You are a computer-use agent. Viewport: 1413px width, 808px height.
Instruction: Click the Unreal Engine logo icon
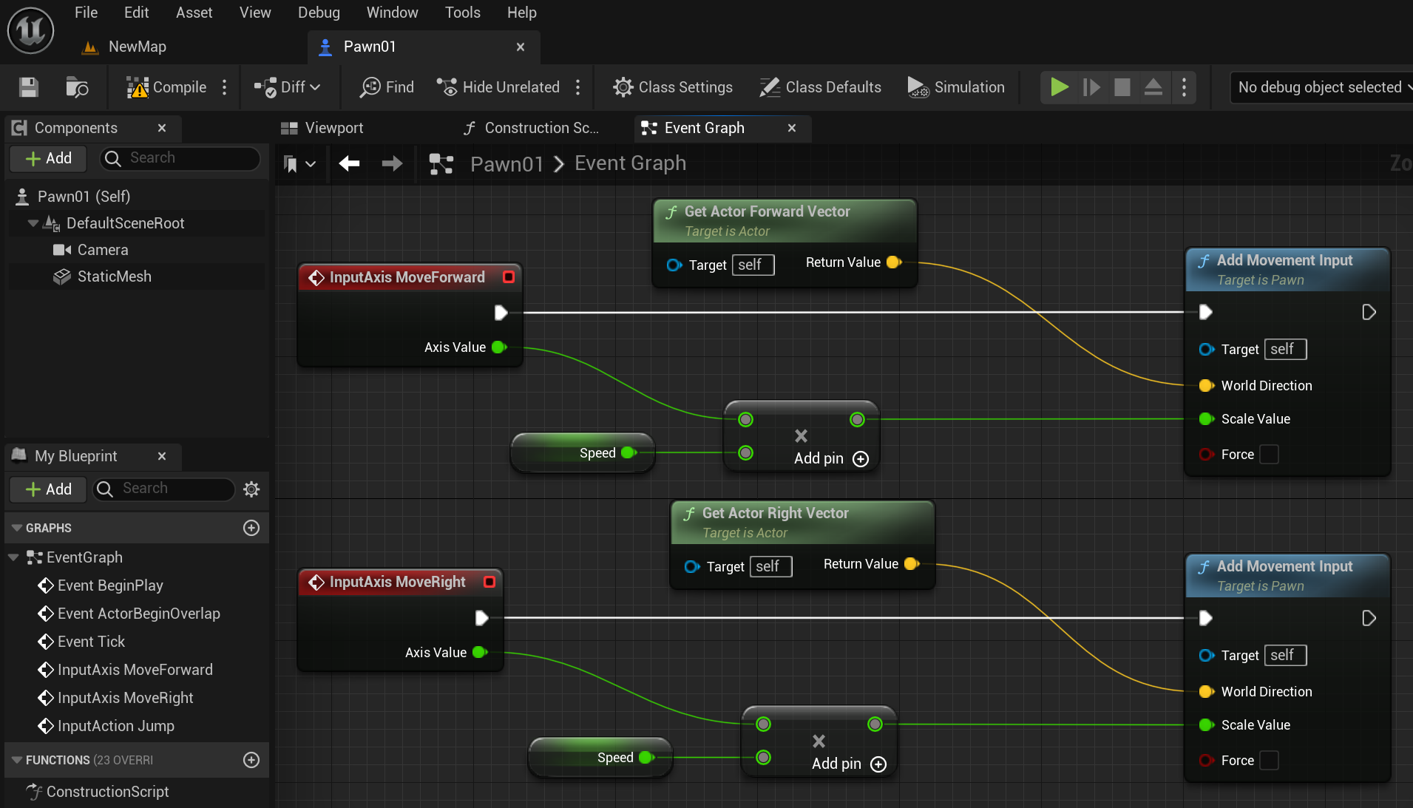point(30,30)
